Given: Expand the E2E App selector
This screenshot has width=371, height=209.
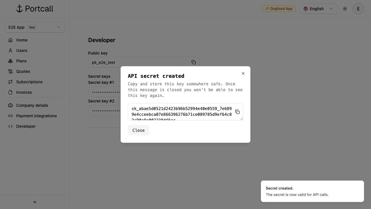Looking at the screenshot, I should 34,27.
